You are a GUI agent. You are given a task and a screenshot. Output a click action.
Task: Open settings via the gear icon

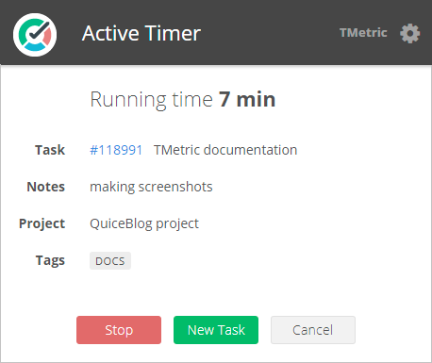pyautogui.click(x=410, y=33)
